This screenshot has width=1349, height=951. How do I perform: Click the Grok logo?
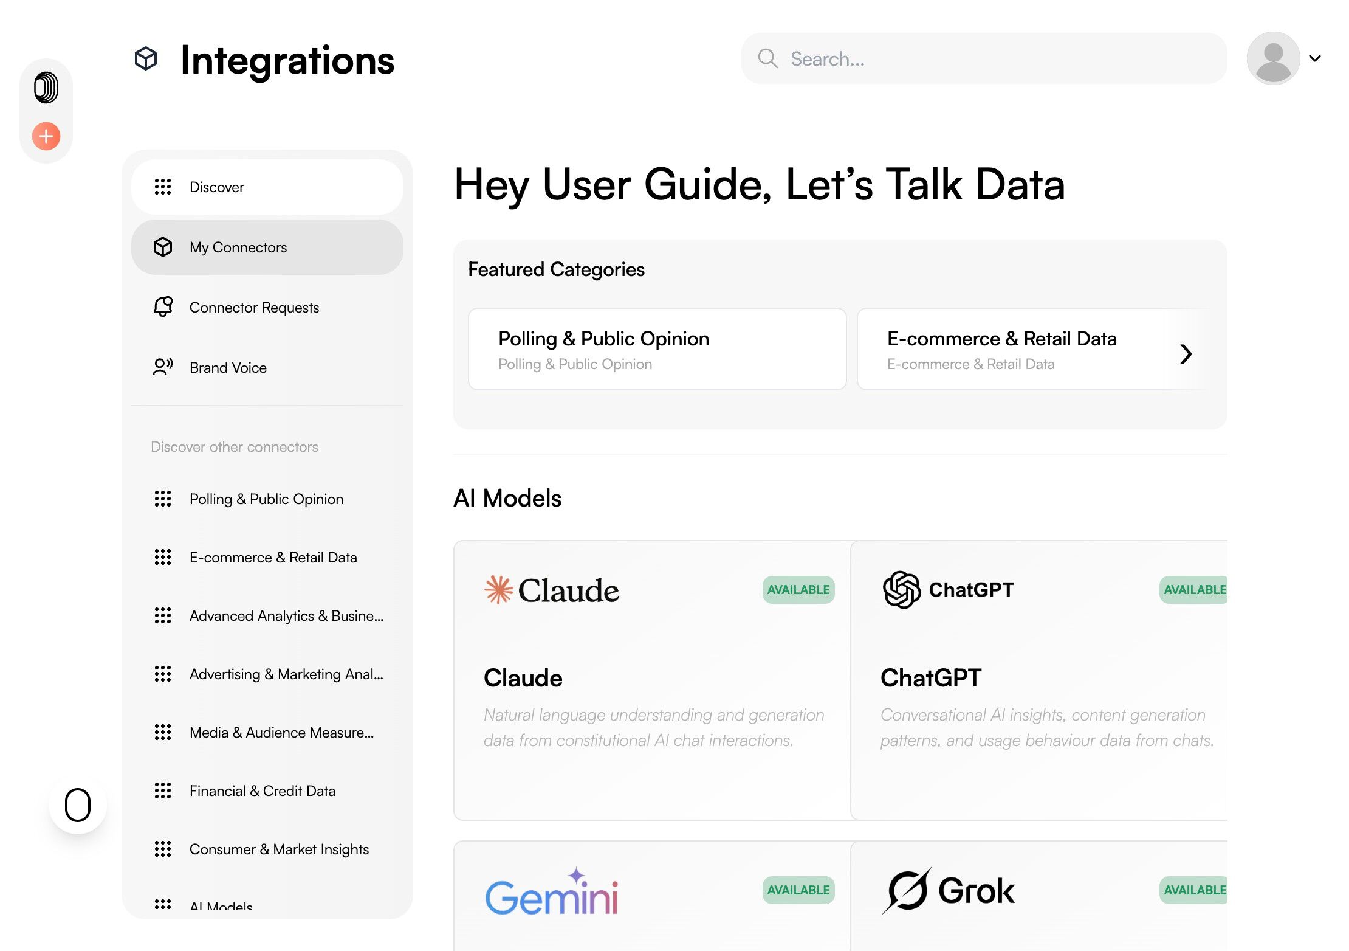click(949, 890)
